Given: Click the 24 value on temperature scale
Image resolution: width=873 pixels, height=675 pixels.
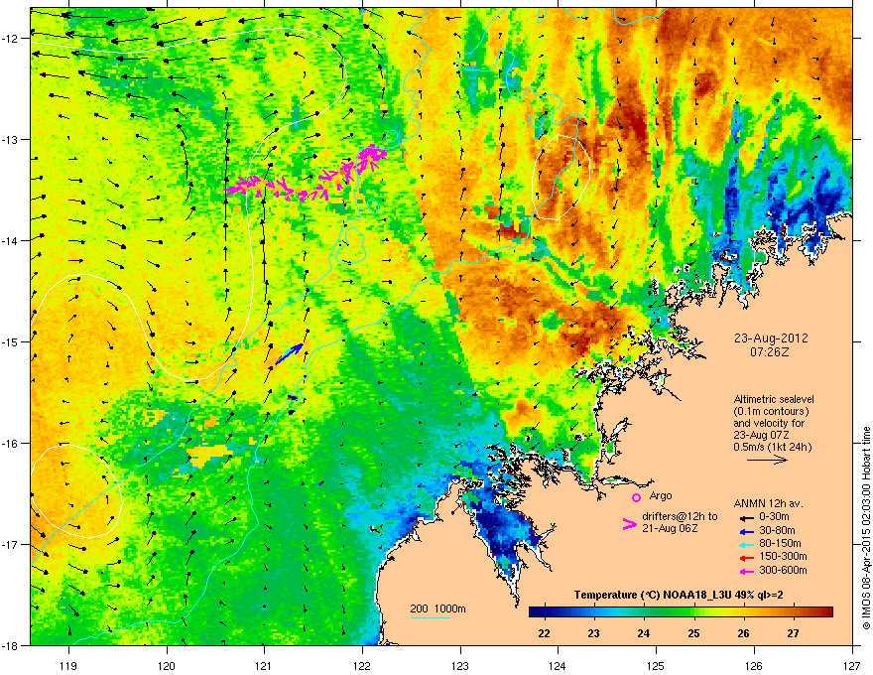Looking at the screenshot, I should click(x=643, y=633).
